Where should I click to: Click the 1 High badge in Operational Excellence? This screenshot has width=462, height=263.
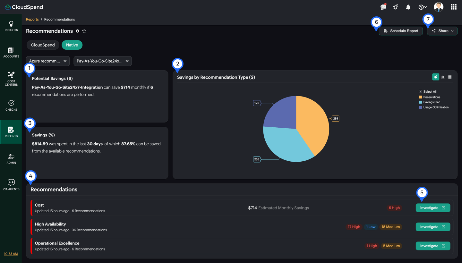click(x=372, y=246)
